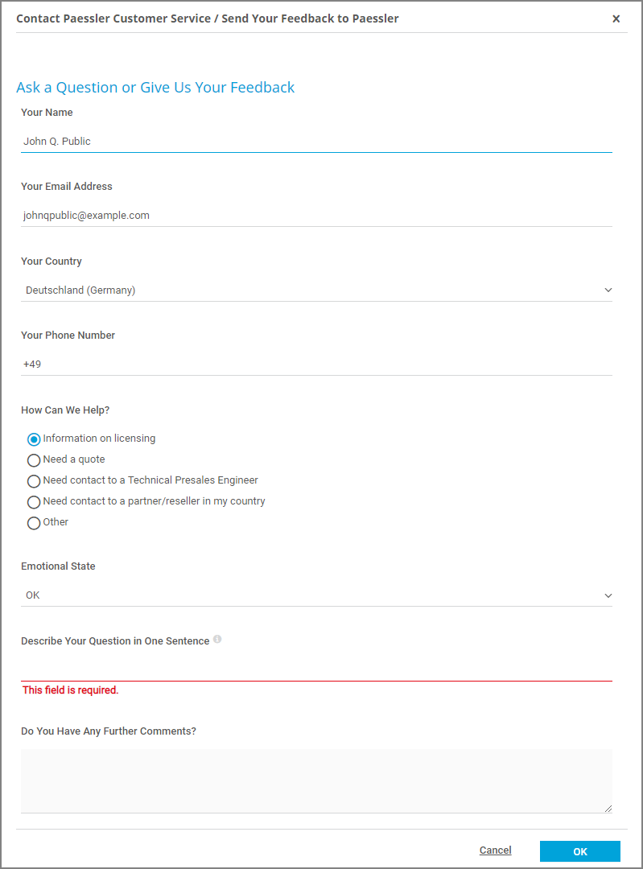Close the Contact Paessler dialog

click(616, 19)
